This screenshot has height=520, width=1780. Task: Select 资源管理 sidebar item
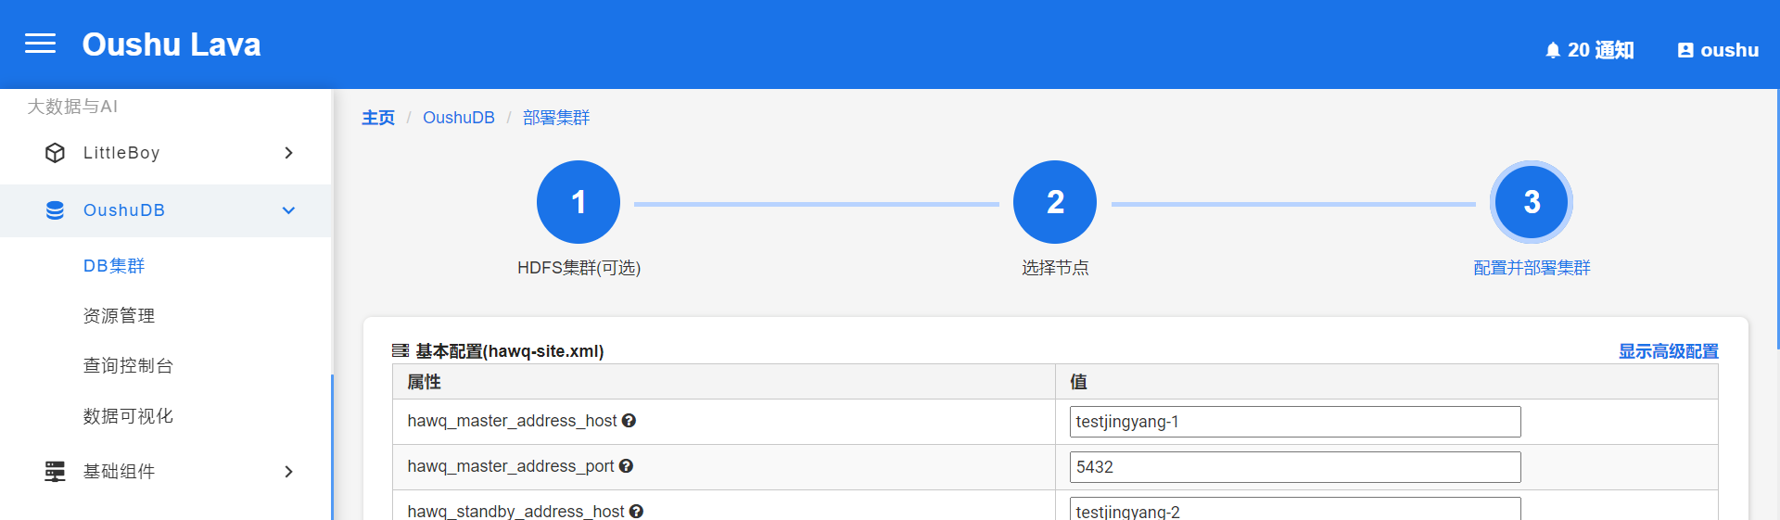point(119,316)
